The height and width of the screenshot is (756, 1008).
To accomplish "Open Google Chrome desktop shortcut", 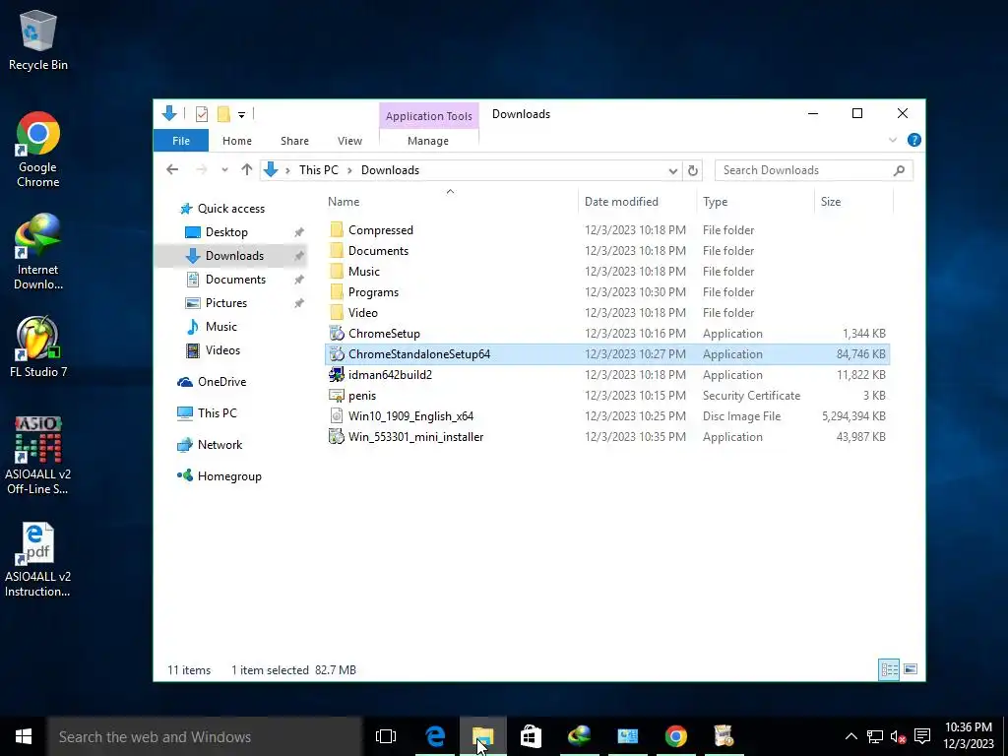I will click(38, 150).
